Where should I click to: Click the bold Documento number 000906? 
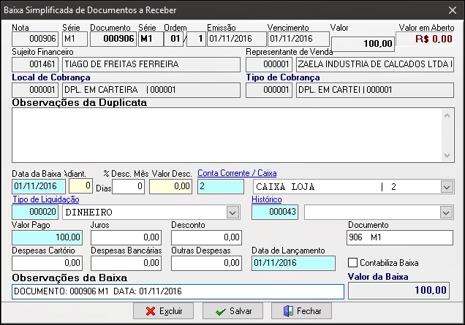coord(113,39)
